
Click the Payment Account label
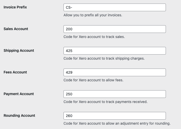(19, 94)
